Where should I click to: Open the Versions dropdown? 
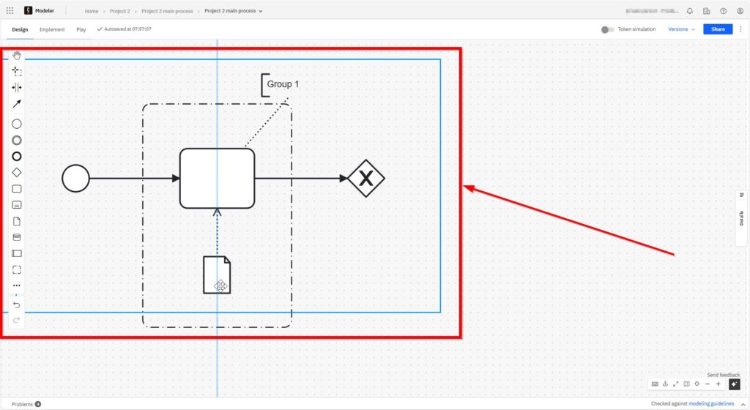tap(681, 29)
